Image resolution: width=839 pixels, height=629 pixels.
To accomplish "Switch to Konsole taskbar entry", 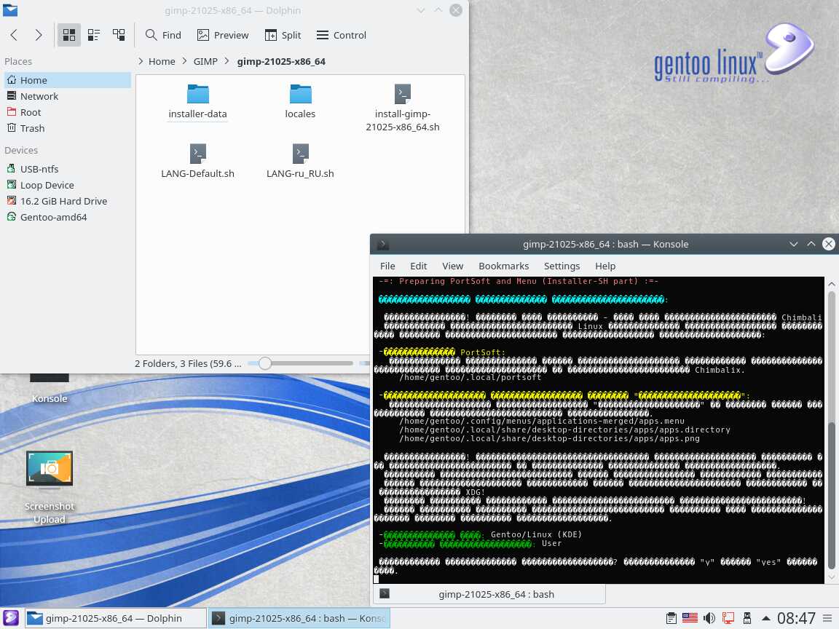I will 299,618.
